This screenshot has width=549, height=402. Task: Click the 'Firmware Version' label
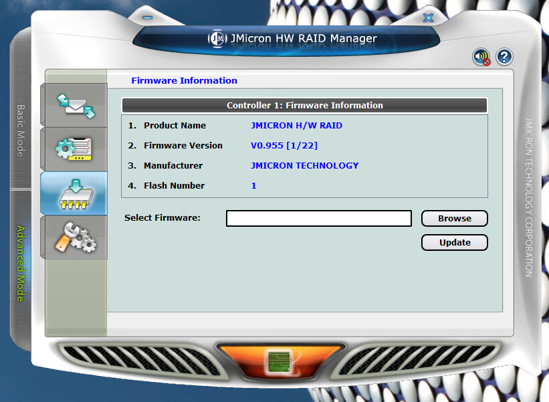(x=183, y=145)
